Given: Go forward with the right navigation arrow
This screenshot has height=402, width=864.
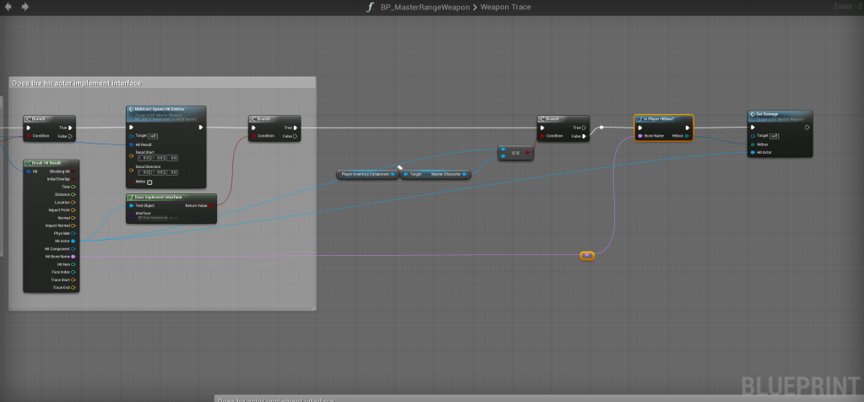Looking at the screenshot, I should tap(25, 7).
